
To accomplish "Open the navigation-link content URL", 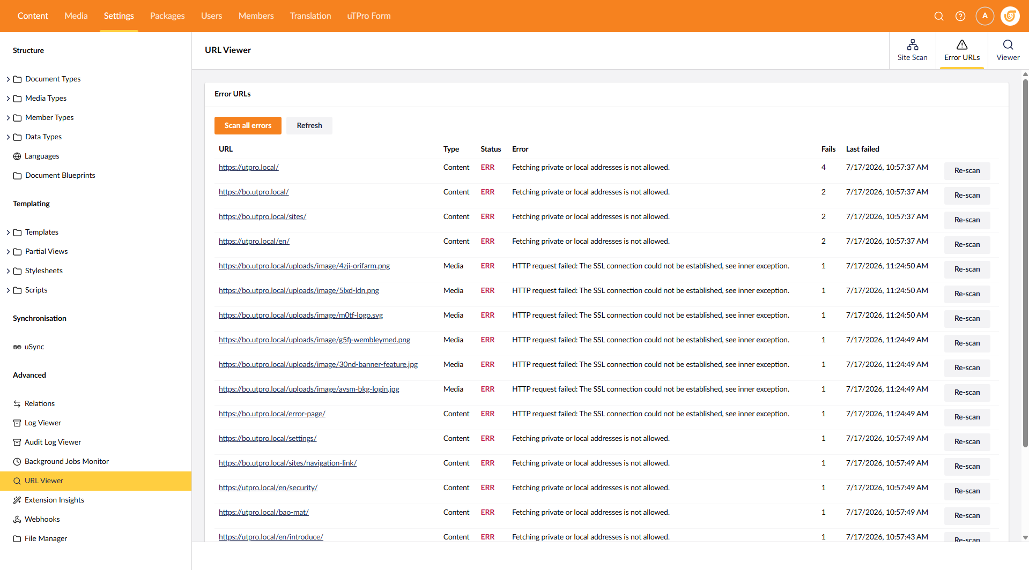I will 287,463.
